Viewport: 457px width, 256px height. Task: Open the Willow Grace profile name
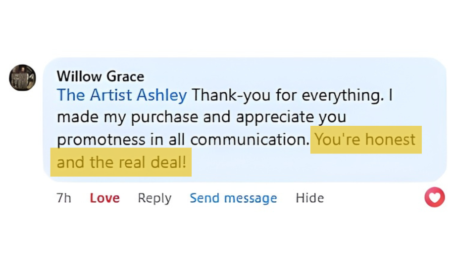[101, 76]
